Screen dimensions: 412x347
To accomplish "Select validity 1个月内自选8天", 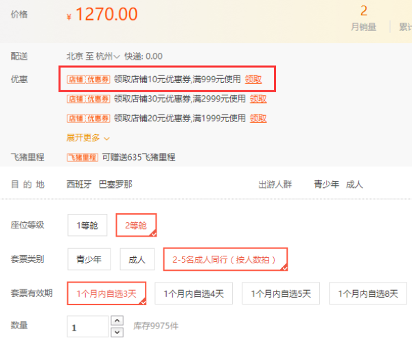I will point(368,294).
